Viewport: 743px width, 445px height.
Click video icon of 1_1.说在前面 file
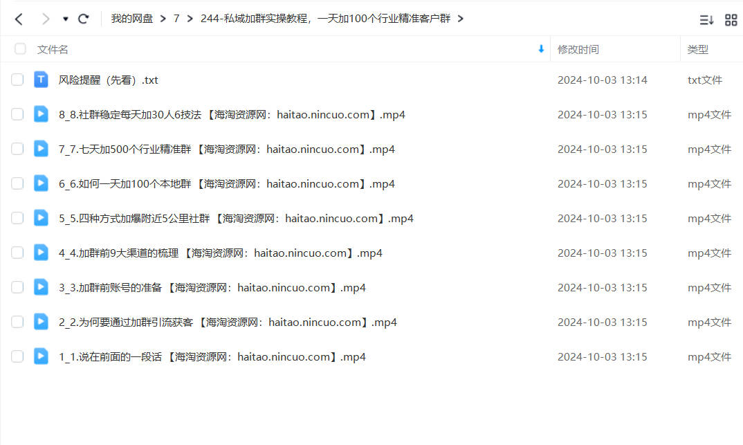point(42,356)
